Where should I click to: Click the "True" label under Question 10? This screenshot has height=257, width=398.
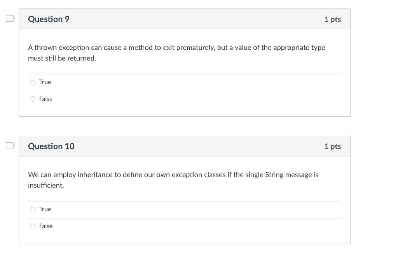coord(45,209)
